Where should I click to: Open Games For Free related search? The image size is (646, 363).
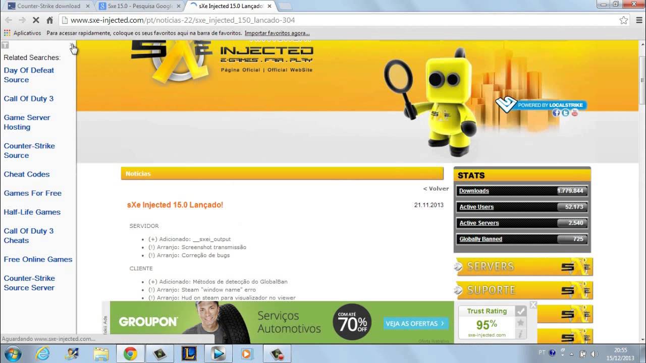(33, 193)
